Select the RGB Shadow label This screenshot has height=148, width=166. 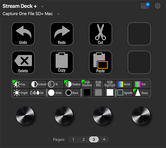87,84
